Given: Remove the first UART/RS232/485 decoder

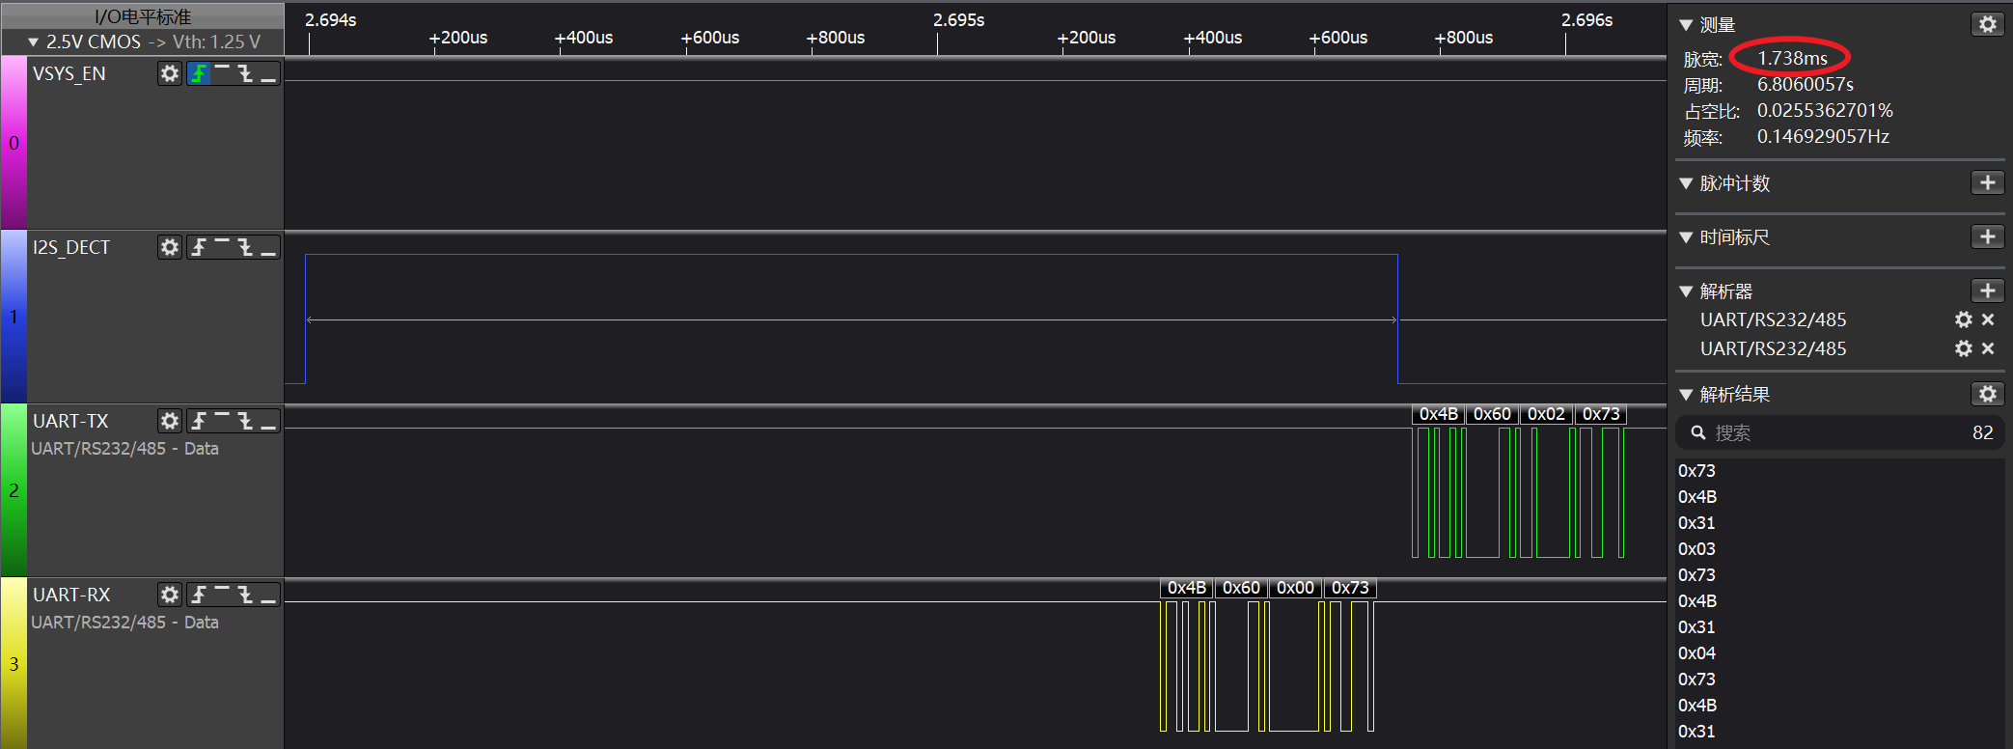Looking at the screenshot, I should click(x=1988, y=319).
